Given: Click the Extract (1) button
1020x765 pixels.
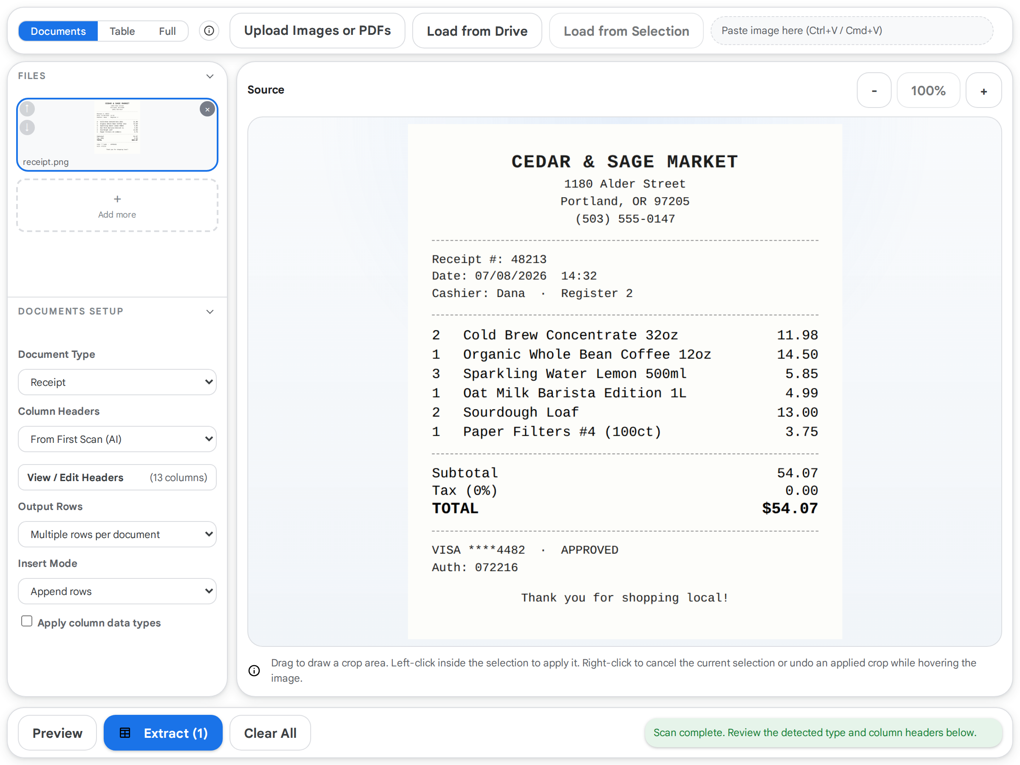Looking at the screenshot, I should pyautogui.click(x=163, y=733).
